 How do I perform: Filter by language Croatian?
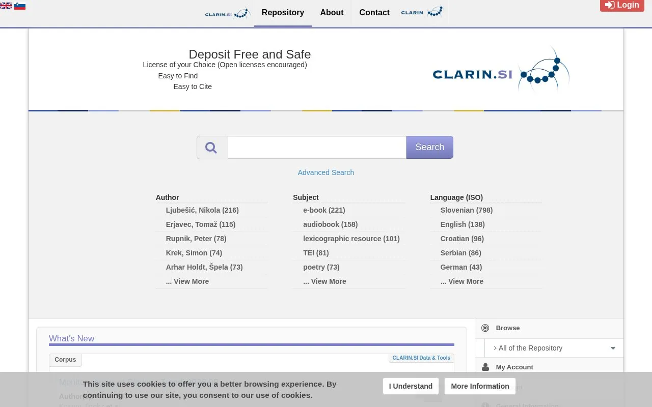[x=462, y=239]
